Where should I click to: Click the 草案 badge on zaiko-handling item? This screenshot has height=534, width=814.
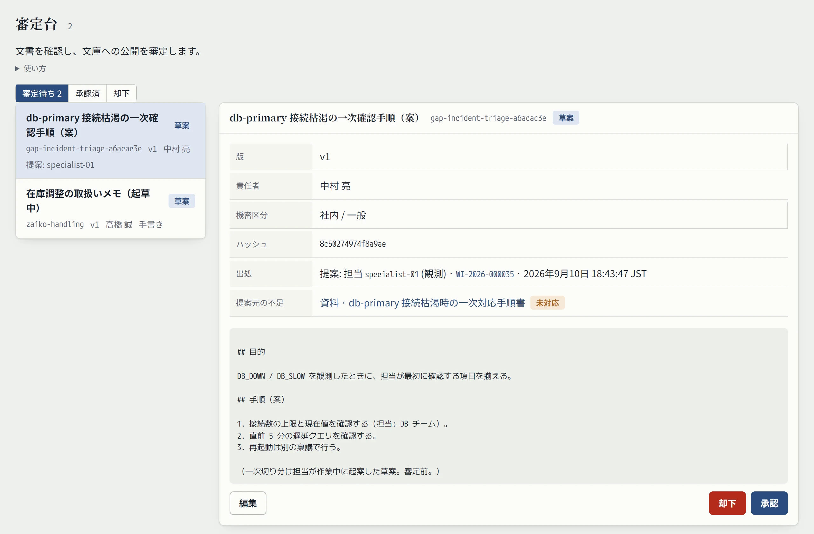click(x=182, y=201)
